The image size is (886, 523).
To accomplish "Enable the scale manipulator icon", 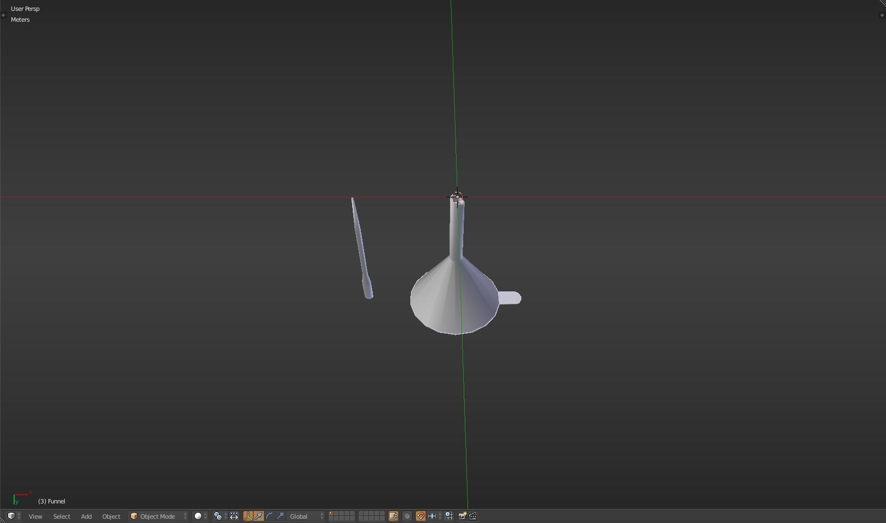I will click(x=281, y=516).
